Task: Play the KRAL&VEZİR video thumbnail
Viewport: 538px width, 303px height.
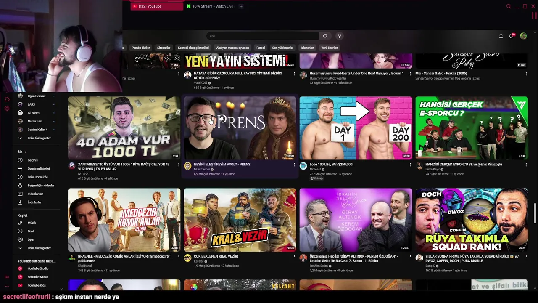Action: (x=240, y=220)
